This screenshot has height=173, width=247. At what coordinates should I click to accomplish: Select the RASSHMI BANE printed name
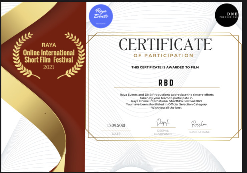(199, 132)
